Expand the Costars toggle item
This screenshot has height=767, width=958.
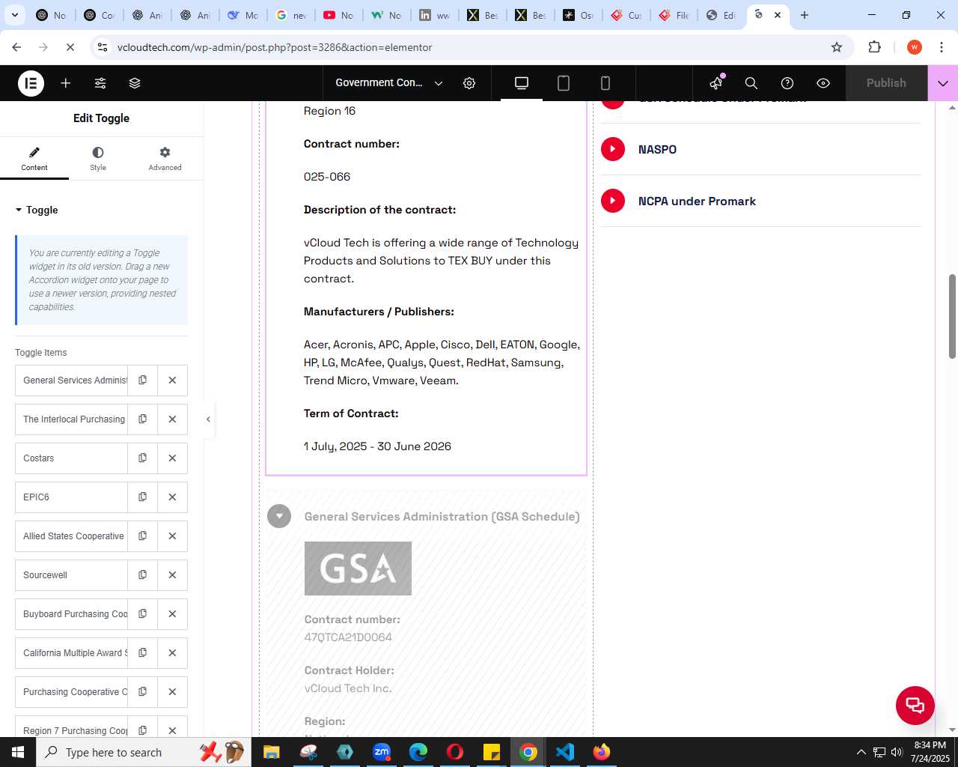point(72,458)
